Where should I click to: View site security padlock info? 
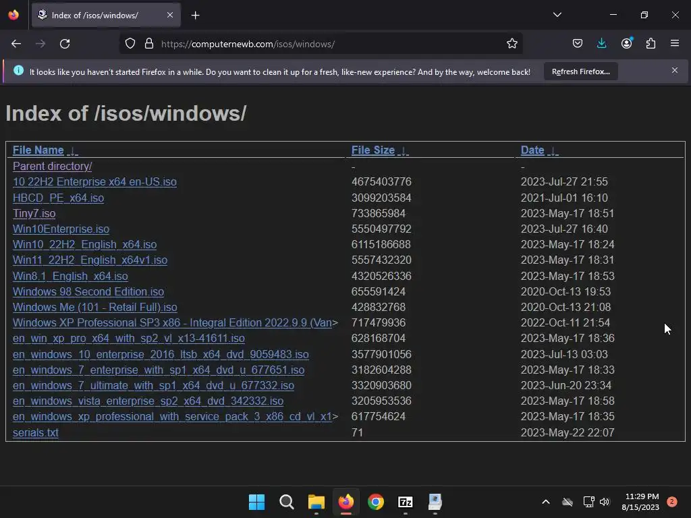click(x=149, y=44)
